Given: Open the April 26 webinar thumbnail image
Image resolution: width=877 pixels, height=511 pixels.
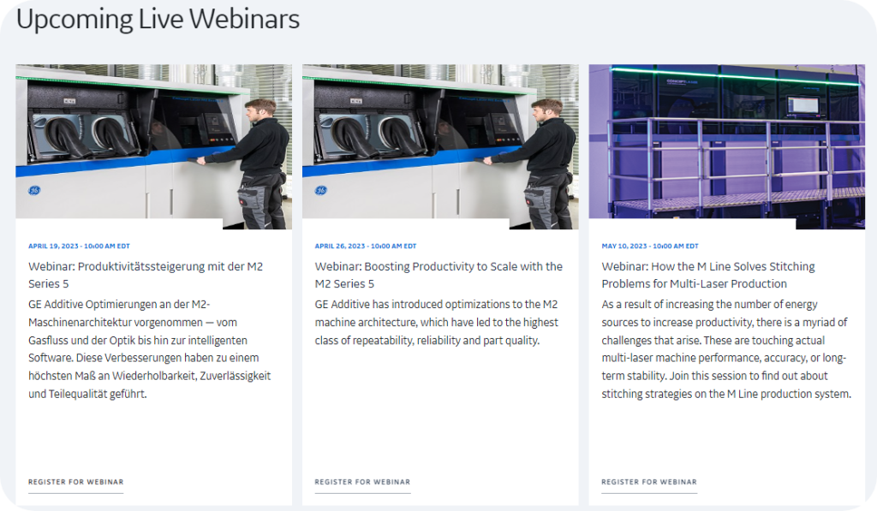Looking at the screenshot, I should coord(440,146).
